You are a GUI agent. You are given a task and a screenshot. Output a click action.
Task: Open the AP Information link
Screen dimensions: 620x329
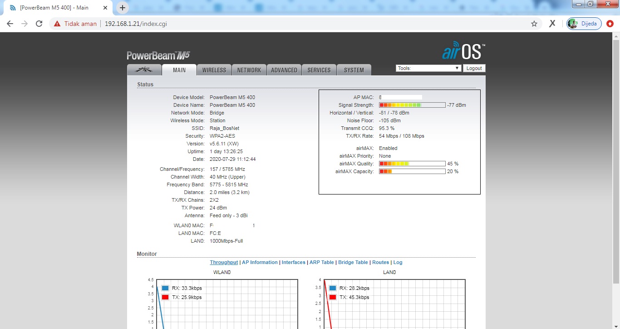[260, 262]
